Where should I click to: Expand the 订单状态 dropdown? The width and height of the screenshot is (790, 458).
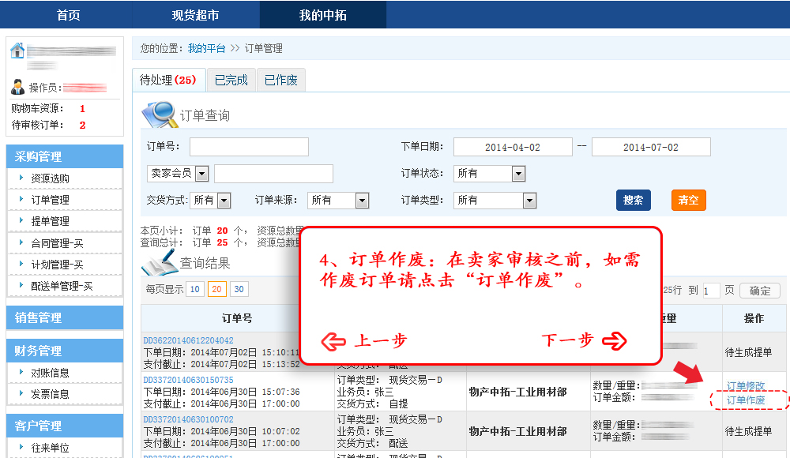point(518,174)
